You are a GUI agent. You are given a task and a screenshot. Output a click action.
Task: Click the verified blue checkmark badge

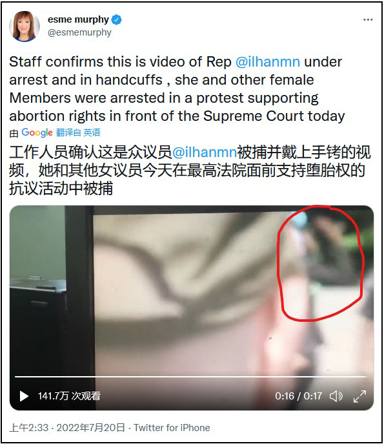coord(117,19)
